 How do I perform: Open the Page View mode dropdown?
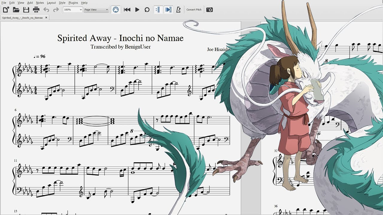point(96,10)
